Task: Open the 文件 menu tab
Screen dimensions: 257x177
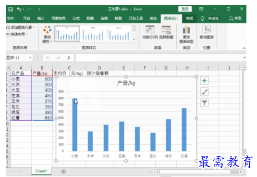Action: pyautogui.click(x=11, y=19)
